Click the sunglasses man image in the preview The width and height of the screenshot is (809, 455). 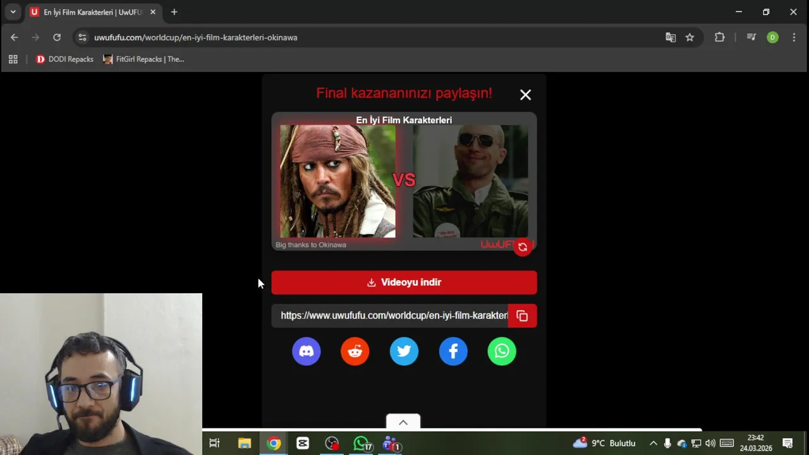click(470, 181)
